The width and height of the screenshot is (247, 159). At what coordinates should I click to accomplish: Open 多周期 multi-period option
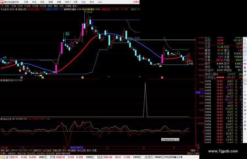point(68,6)
